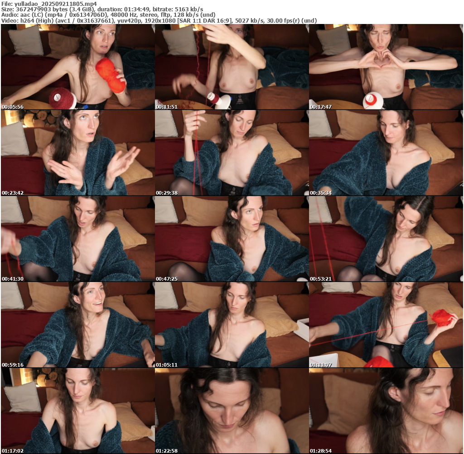Select the Size and duration info line
Screen dimensions: 464x454
[x=102, y=9]
